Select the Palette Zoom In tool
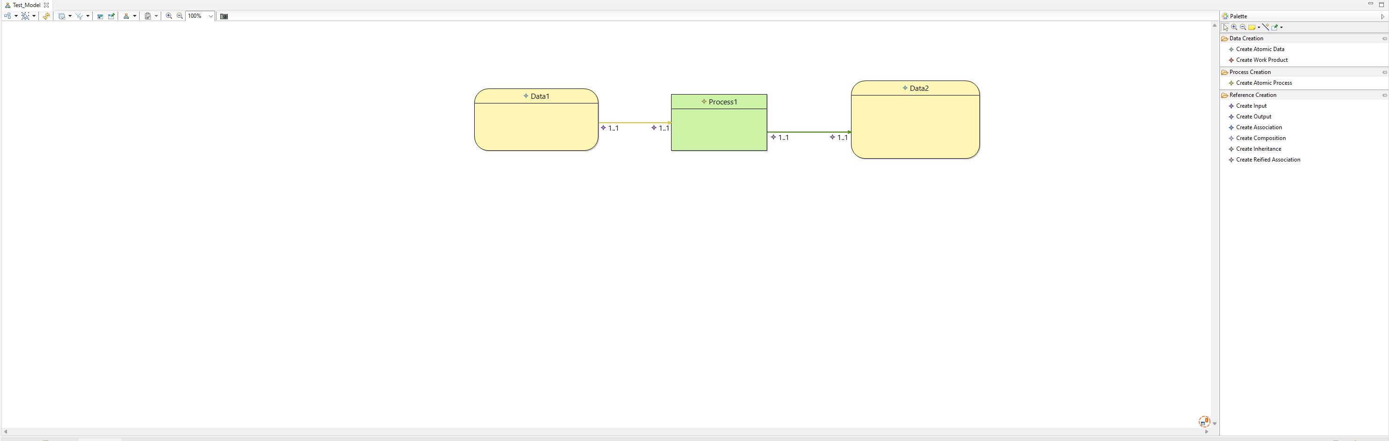The height and width of the screenshot is (441, 1389). tap(1234, 27)
